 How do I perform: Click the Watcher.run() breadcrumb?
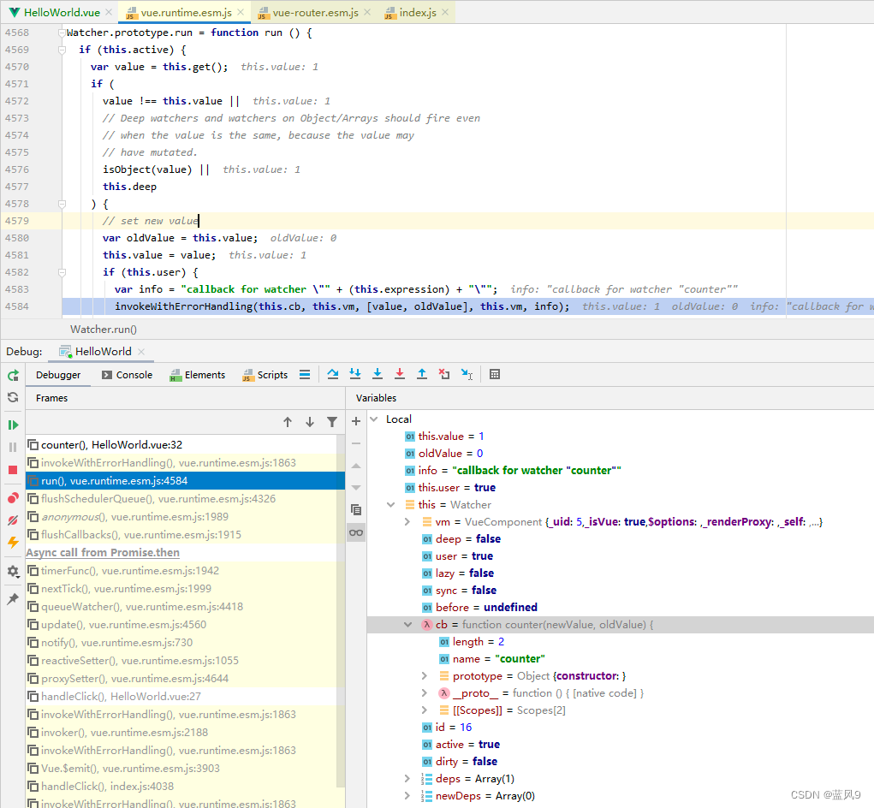[x=104, y=330]
